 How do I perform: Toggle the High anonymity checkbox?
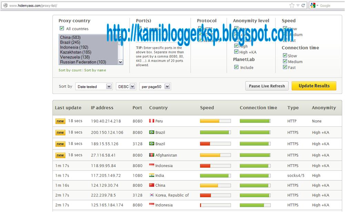click(236, 46)
